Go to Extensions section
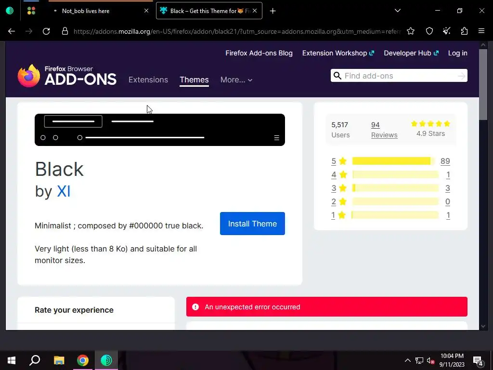Image resolution: width=493 pixels, height=370 pixels. pyautogui.click(x=148, y=79)
